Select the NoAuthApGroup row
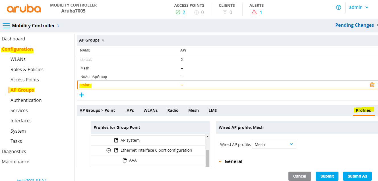 click(x=228, y=77)
